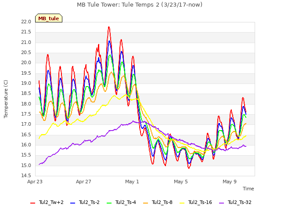The width and height of the screenshot is (281, 211).
Task: Click the purple swatch beside Tul2_Ts-32
Action: tap(221, 203)
